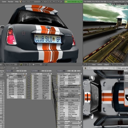This screenshot has height=128, width=128.
Task: Open Play End sound mode dropdown
Action: coord(69,89)
